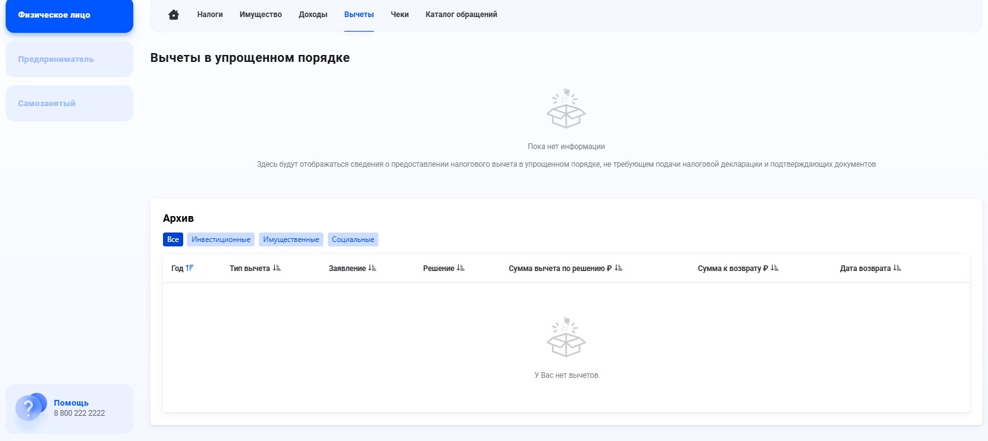Image resolution: width=988 pixels, height=441 pixels.
Task: Open the Имущество tab
Action: click(x=260, y=14)
